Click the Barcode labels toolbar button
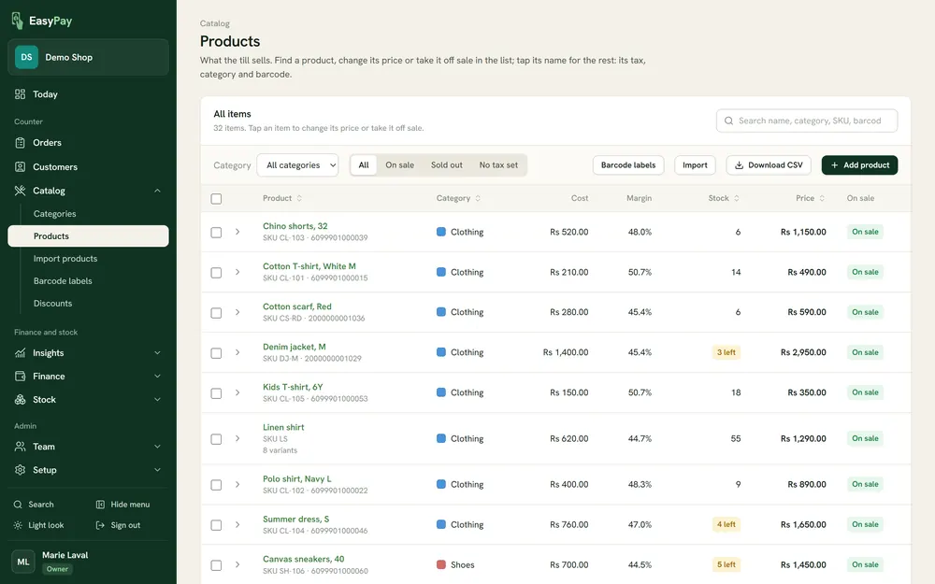 pos(628,165)
